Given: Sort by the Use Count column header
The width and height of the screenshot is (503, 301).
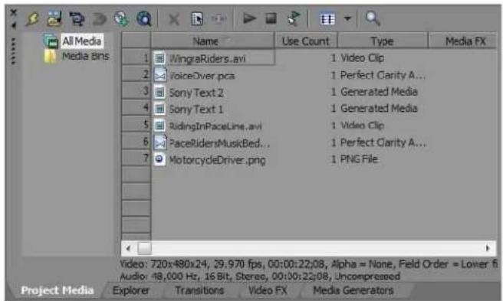Looking at the screenshot, I should click(x=306, y=41).
